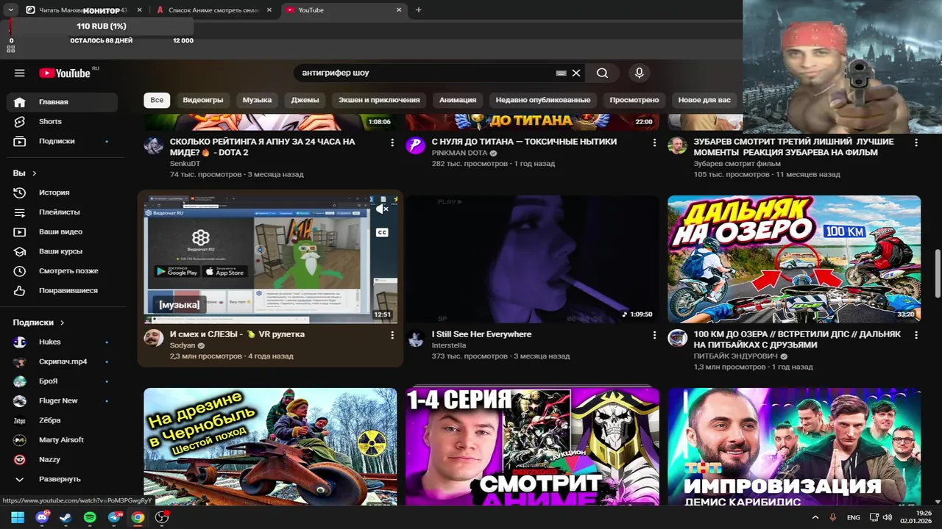Open Плейлисты in the sidebar

tap(63, 212)
